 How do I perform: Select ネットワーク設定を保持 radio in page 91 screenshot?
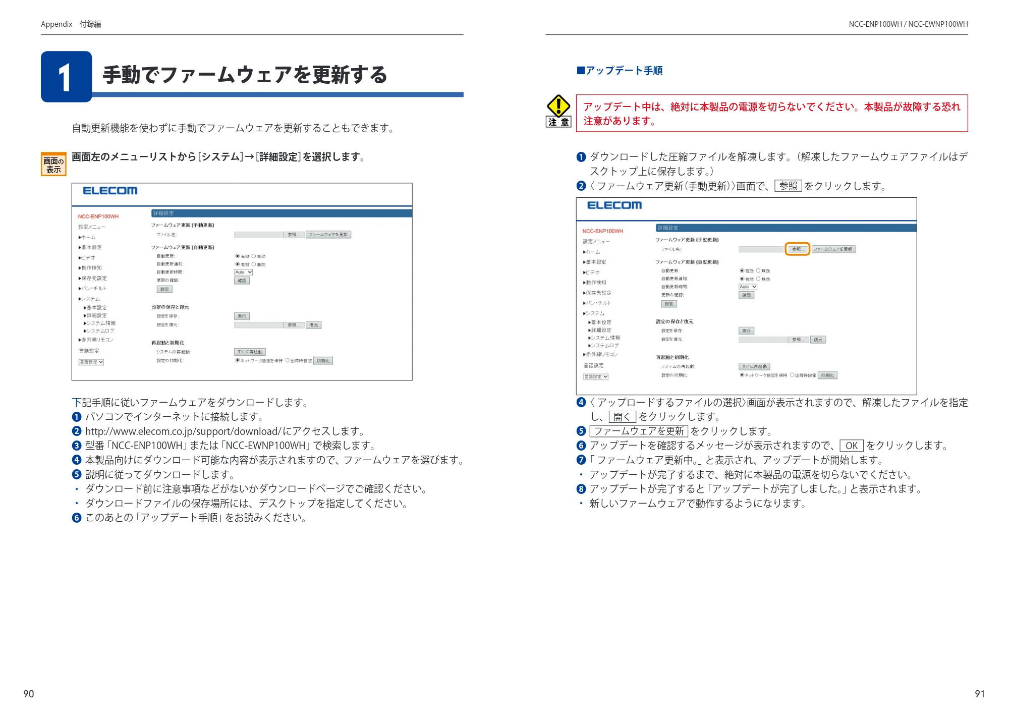click(x=742, y=375)
